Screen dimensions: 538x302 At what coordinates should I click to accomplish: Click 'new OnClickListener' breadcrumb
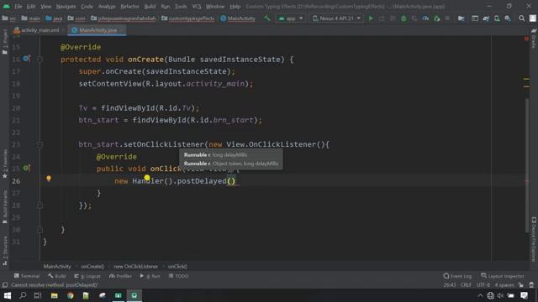(136, 267)
